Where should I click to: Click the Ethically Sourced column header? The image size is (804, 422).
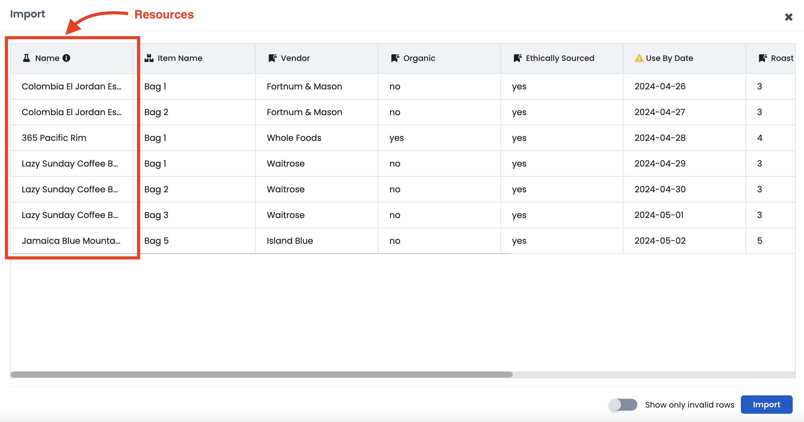coord(559,58)
